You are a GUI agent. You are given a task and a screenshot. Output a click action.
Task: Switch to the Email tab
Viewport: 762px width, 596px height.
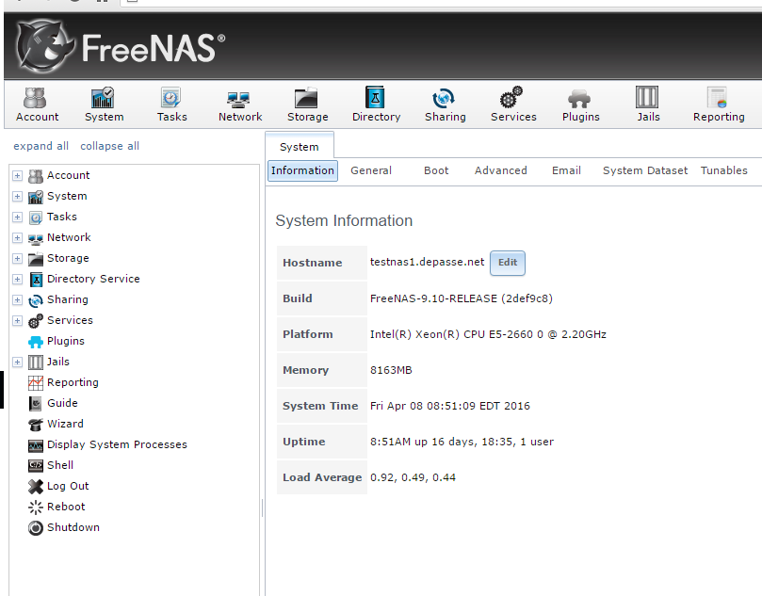point(566,171)
